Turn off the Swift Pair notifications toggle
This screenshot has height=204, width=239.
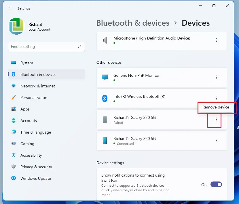point(216,184)
